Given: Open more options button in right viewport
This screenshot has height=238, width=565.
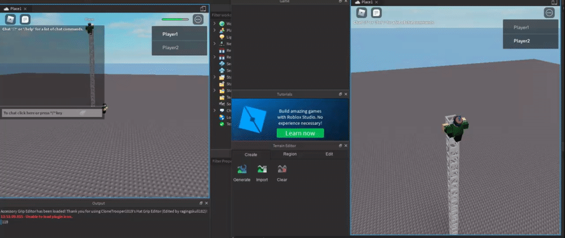Looking at the screenshot, I should (x=549, y=13).
